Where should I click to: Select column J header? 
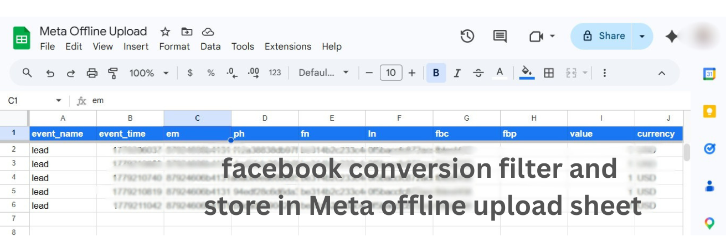coord(660,118)
